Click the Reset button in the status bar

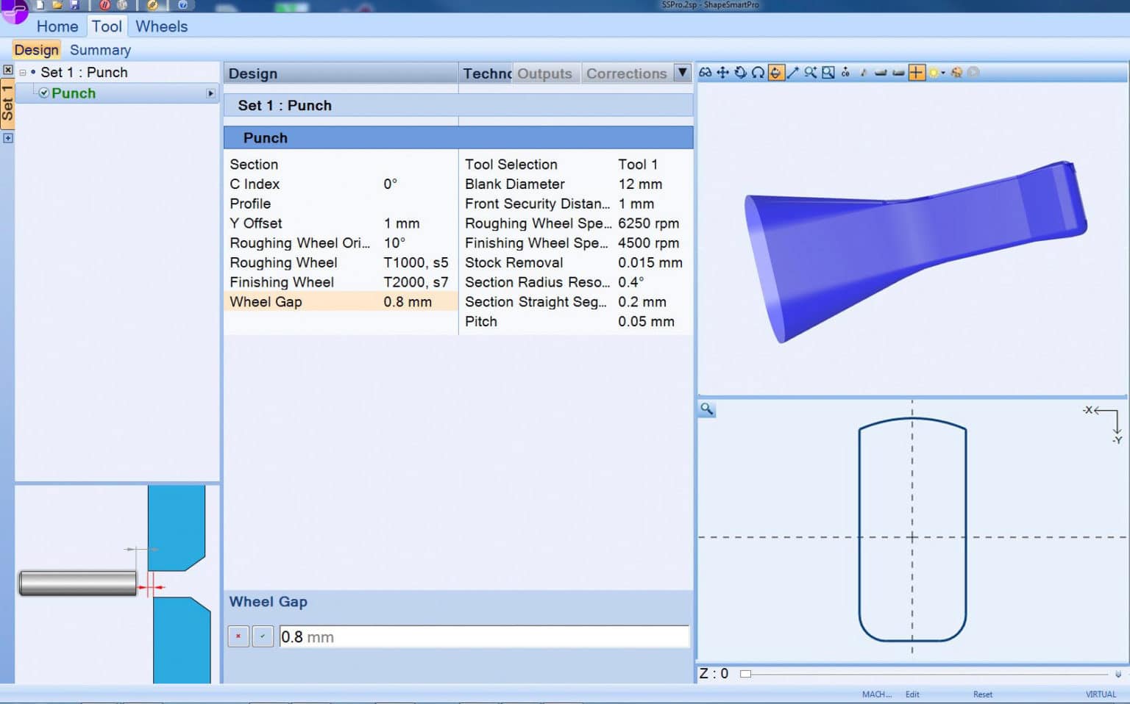coord(982,694)
